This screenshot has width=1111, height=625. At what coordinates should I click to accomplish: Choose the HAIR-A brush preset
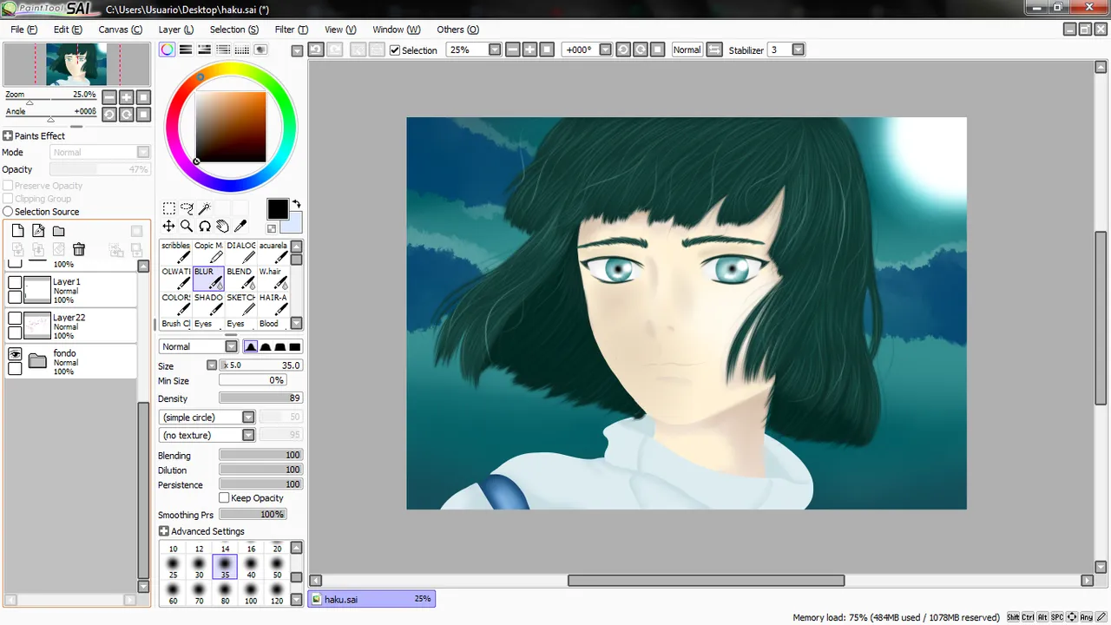(x=273, y=304)
